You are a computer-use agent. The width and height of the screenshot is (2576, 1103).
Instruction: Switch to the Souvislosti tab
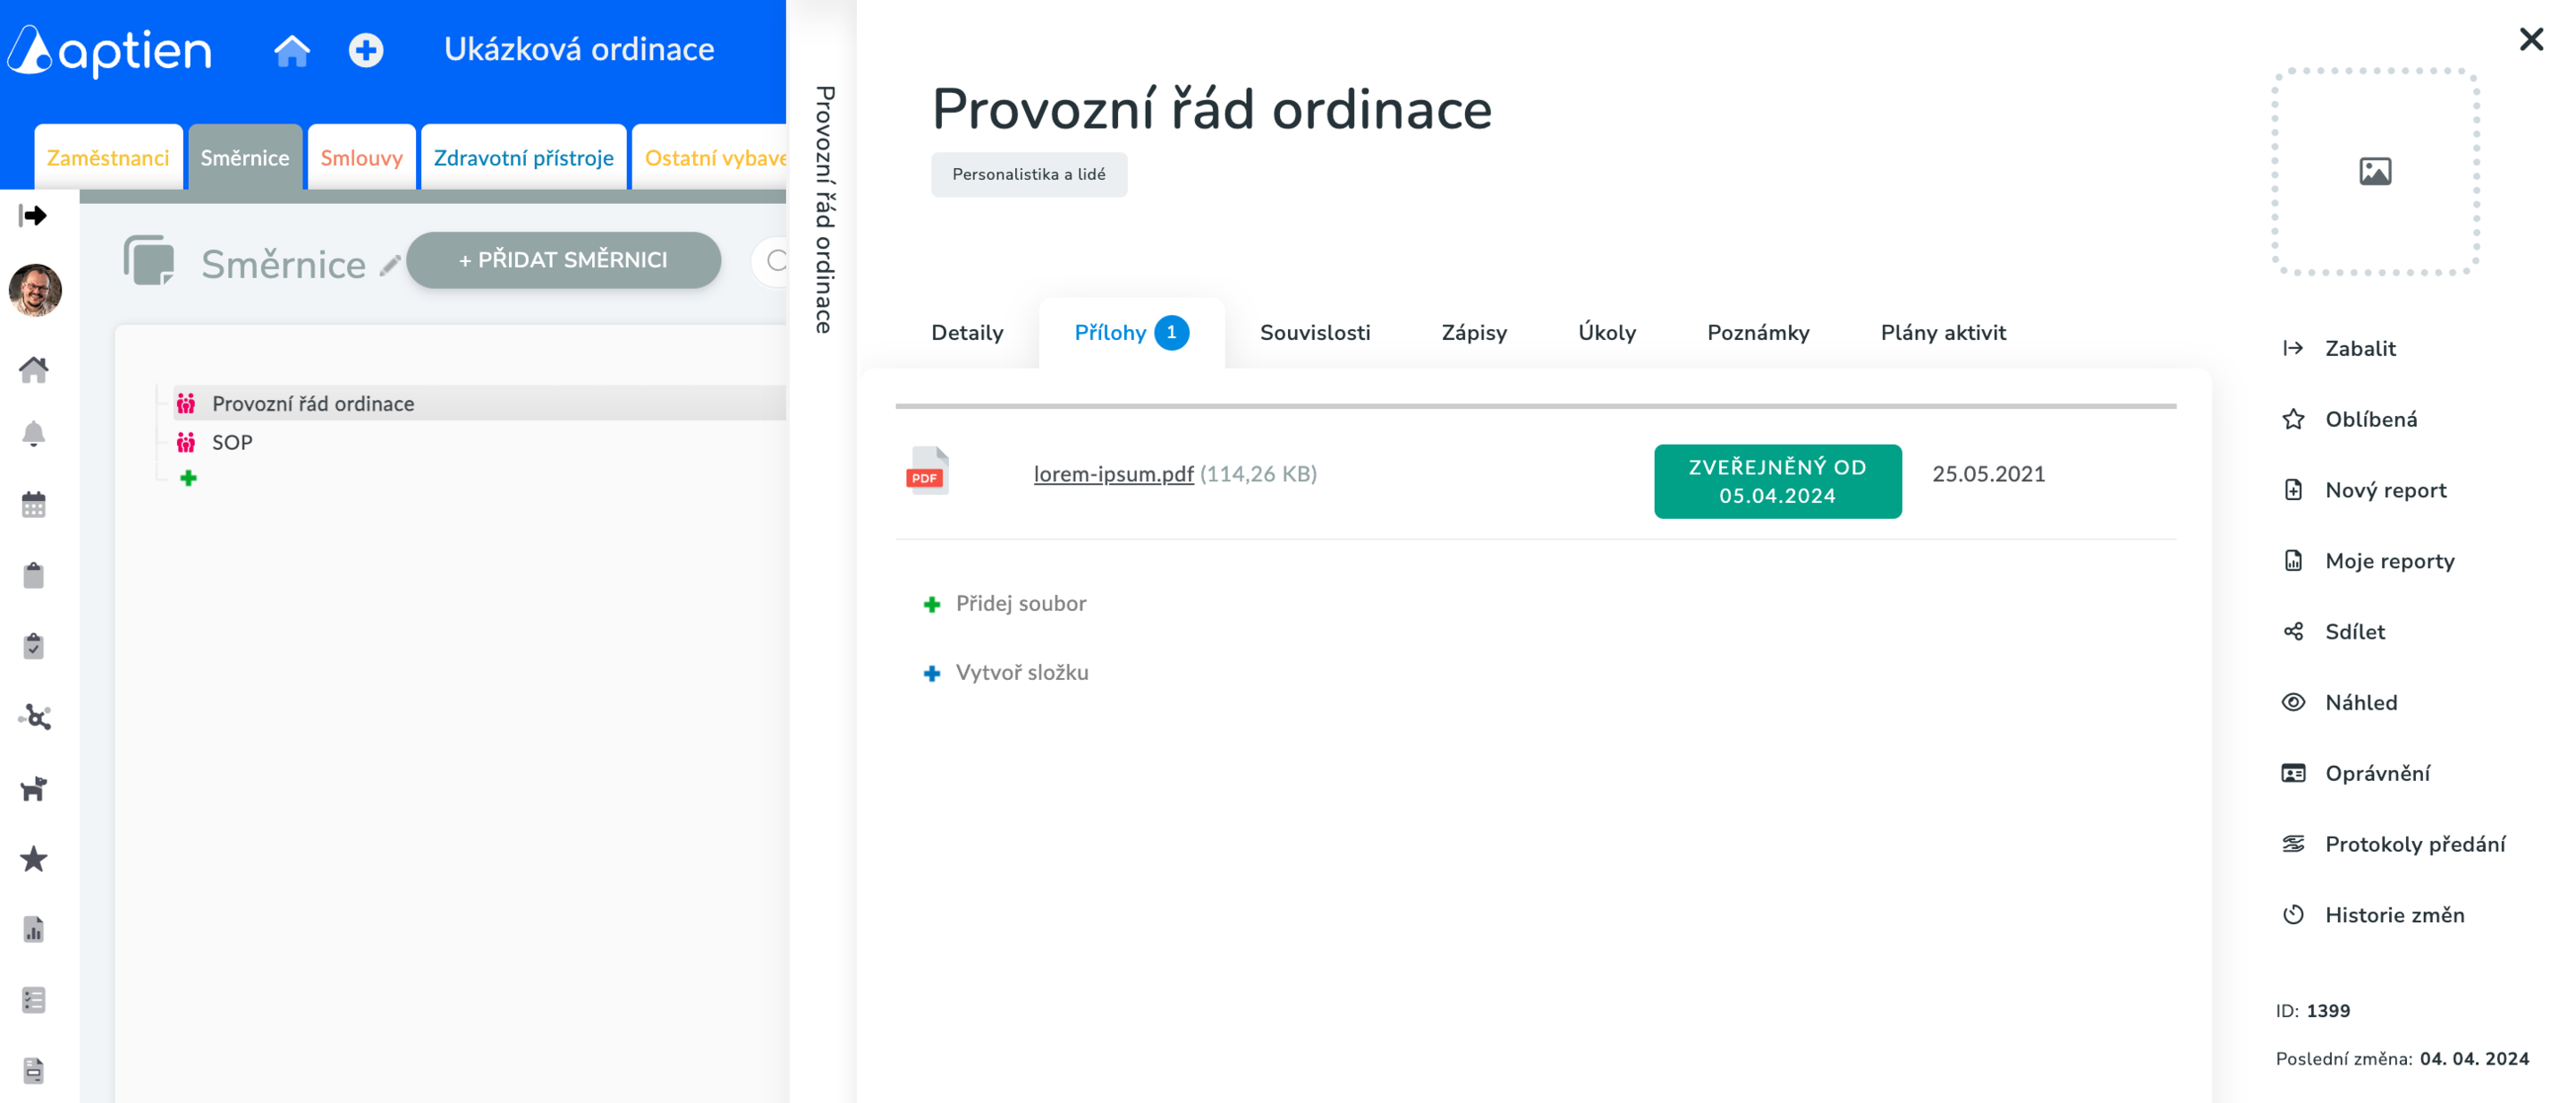click(x=1314, y=333)
